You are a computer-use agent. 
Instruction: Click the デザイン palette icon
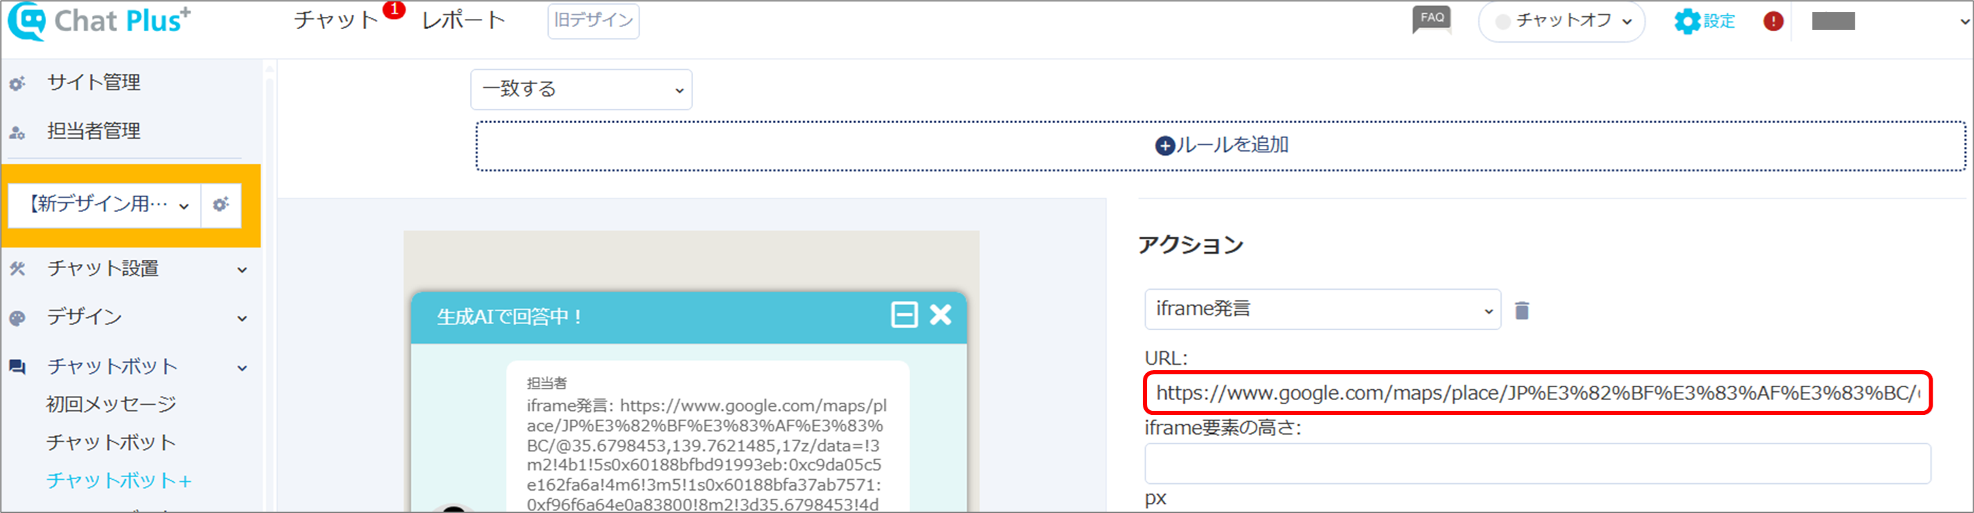click(17, 319)
